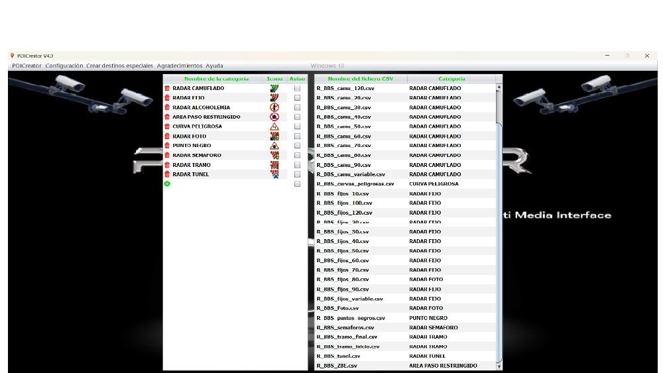Select file R_BBS_camu_variable.csv
The height and width of the screenshot is (373, 663).
[x=351, y=174]
